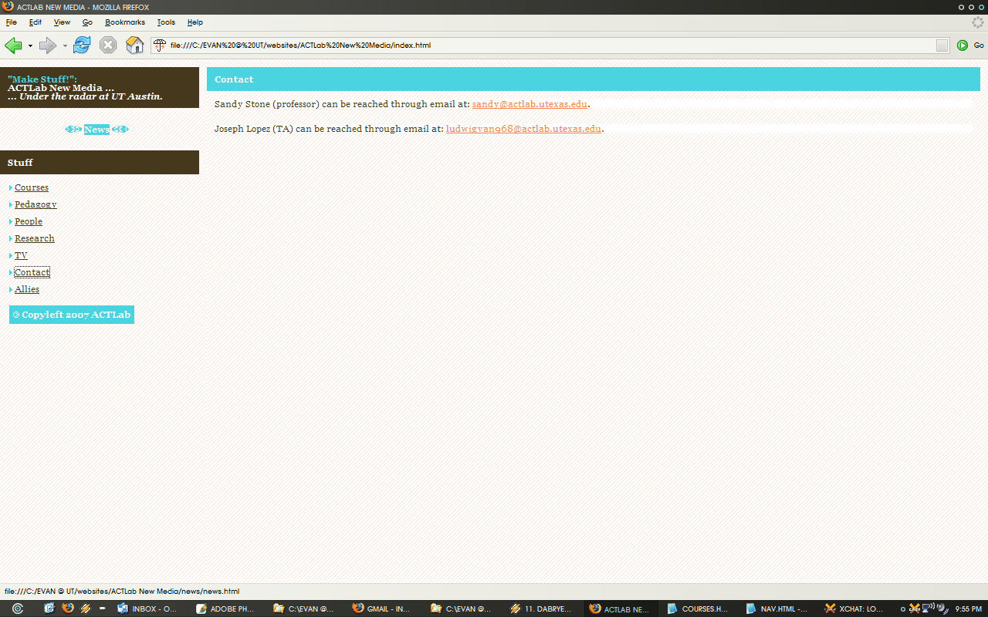The width and height of the screenshot is (988, 617).
Task: Switch to COURSES.H... taskbar button
Action: coord(699,609)
